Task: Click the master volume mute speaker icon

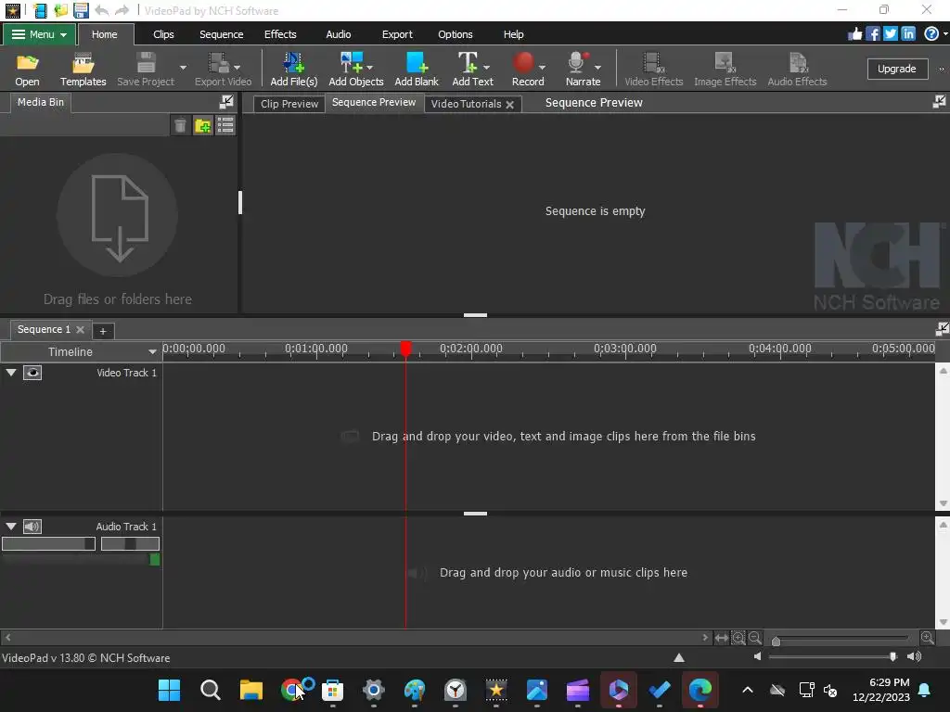Action: [x=757, y=656]
